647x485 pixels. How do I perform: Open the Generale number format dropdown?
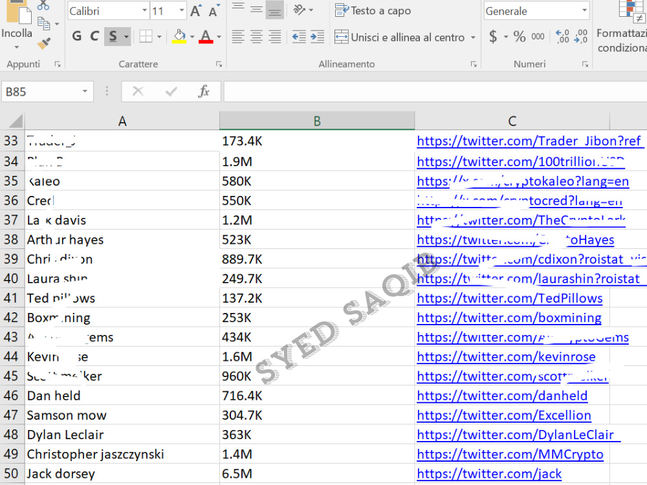click(x=584, y=11)
